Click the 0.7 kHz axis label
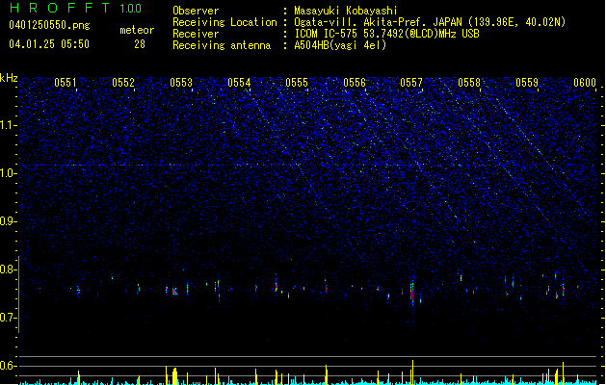Screen dimensions: 606x385 tap(9, 318)
